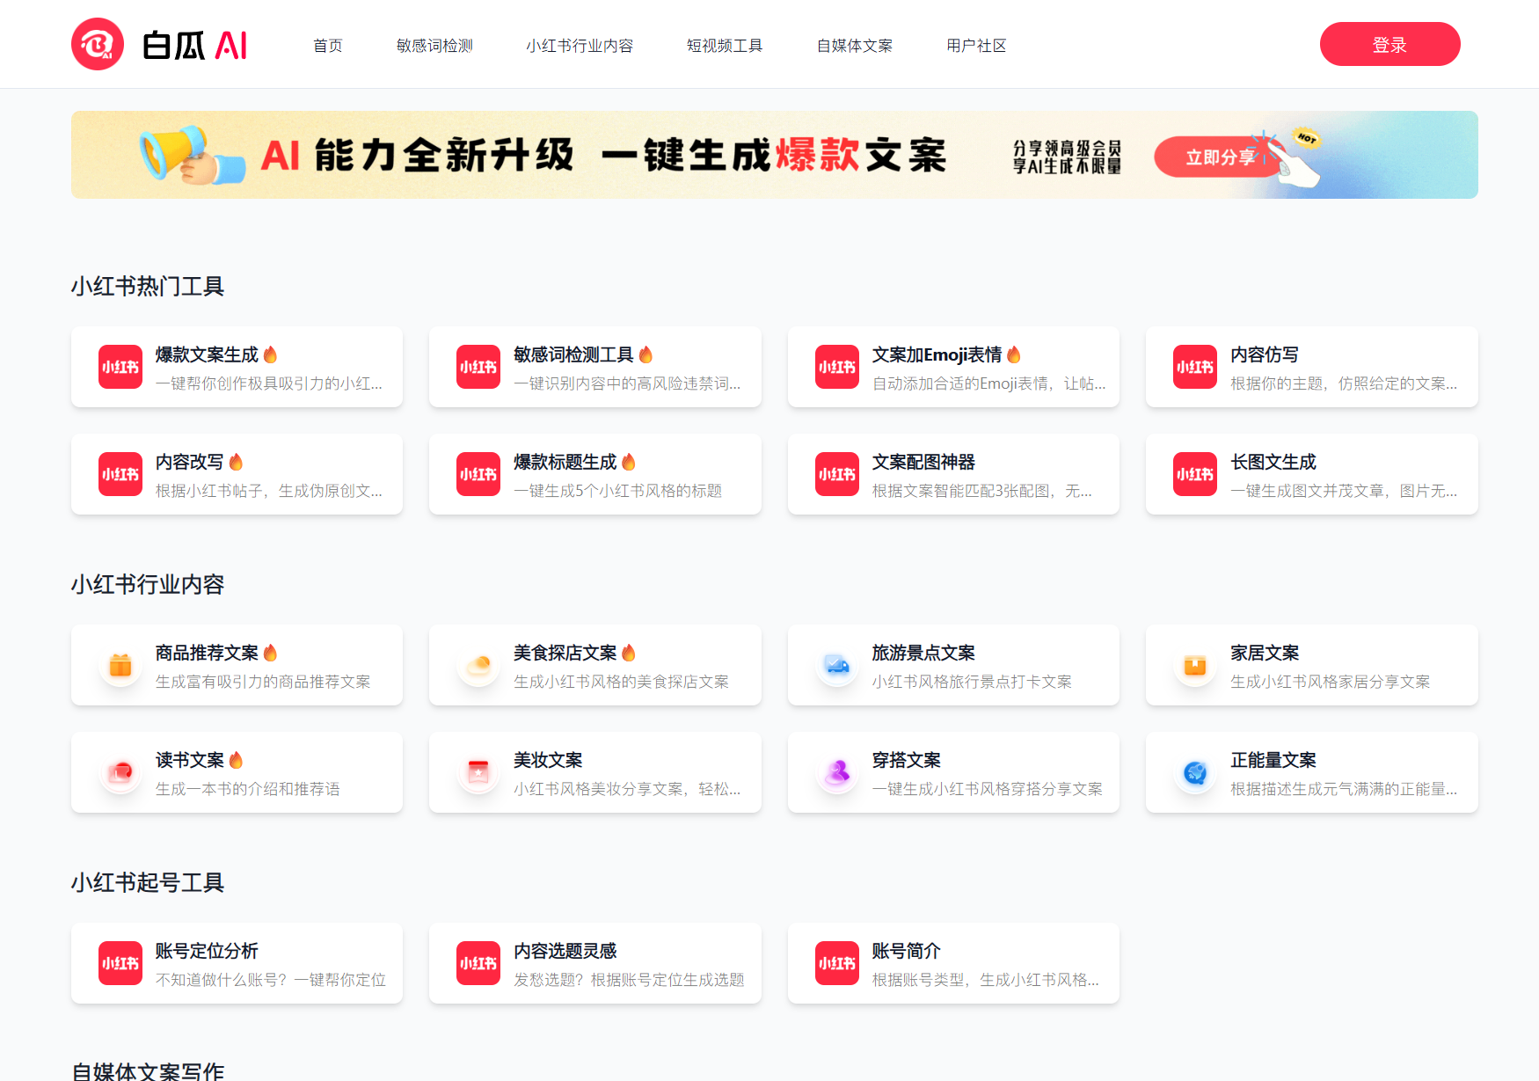Open the 用户社区 nav item
The image size is (1539, 1081).
[x=976, y=46]
